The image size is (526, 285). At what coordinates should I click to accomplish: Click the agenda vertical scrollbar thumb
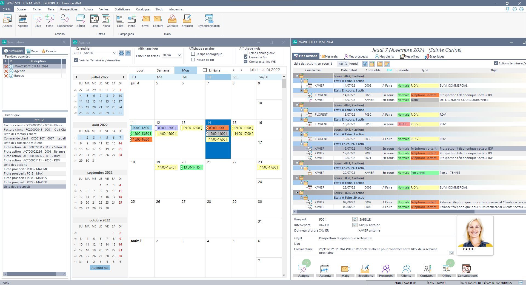[x=284, y=83]
